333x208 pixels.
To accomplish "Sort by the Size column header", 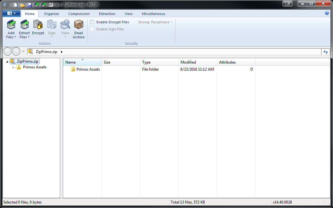I will (121, 62).
